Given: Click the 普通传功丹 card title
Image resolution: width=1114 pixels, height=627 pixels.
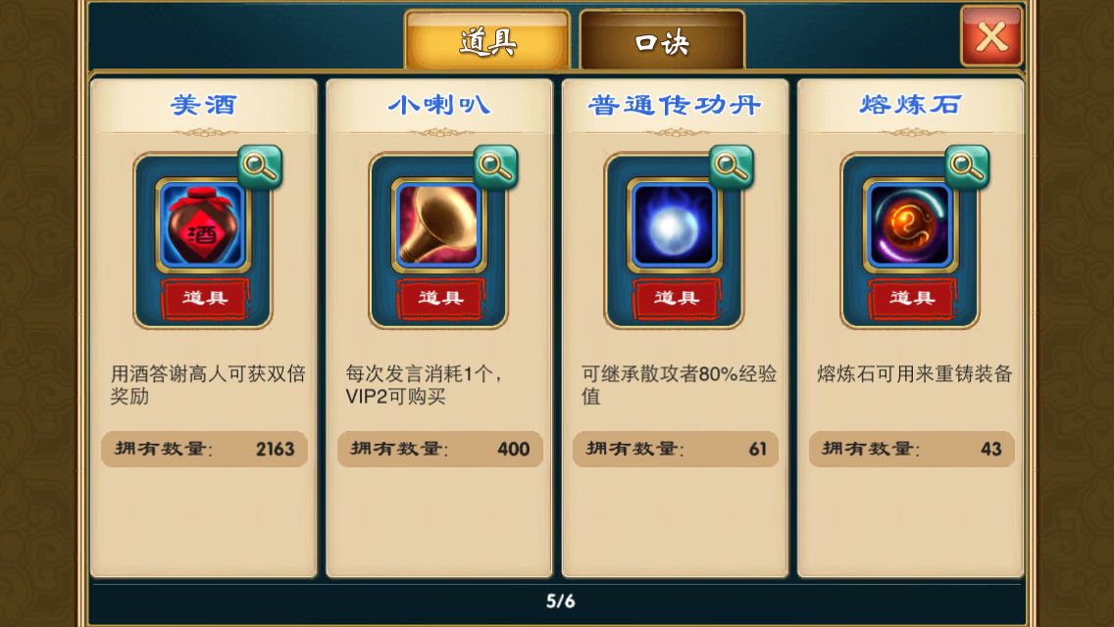Looking at the screenshot, I should coord(675,105).
